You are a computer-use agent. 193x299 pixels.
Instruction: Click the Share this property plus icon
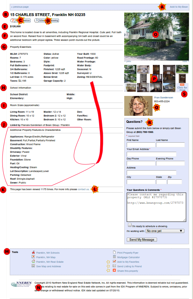tap(114, 270)
